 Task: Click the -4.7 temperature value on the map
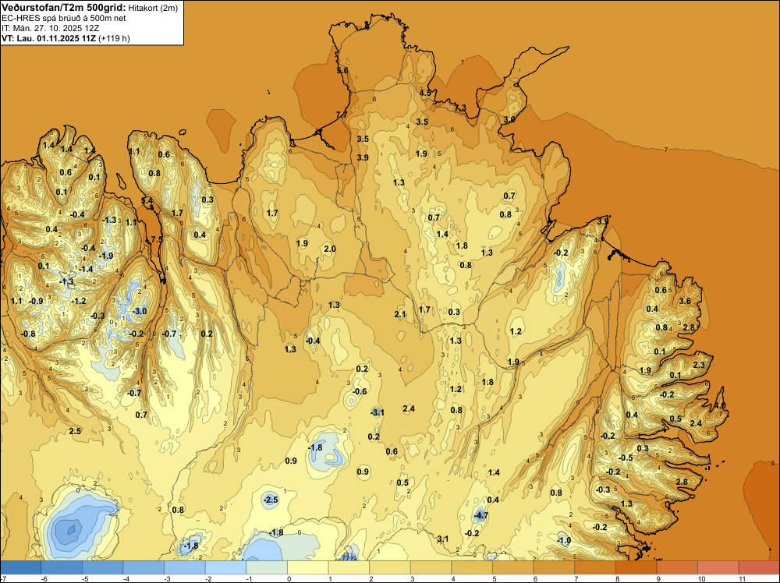pyautogui.click(x=480, y=515)
